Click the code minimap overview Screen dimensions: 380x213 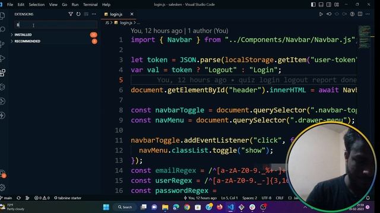click(x=364, y=37)
